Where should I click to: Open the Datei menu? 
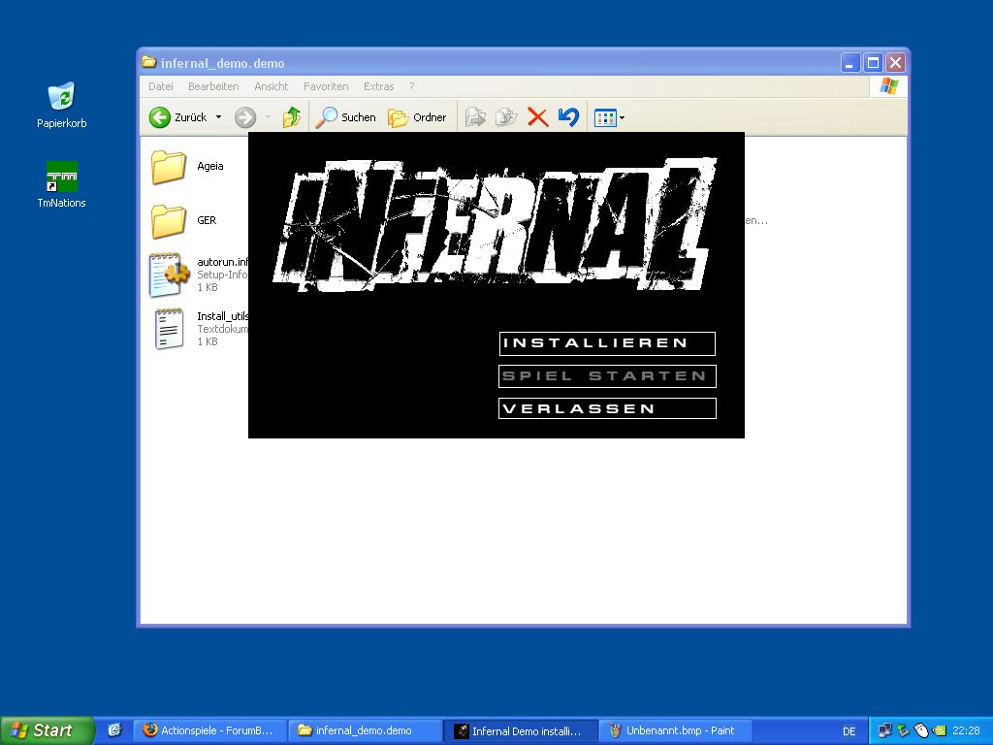pyautogui.click(x=160, y=86)
